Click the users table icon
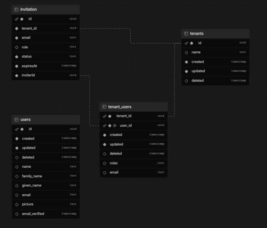This screenshot has width=267, height=228. click(16, 119)
